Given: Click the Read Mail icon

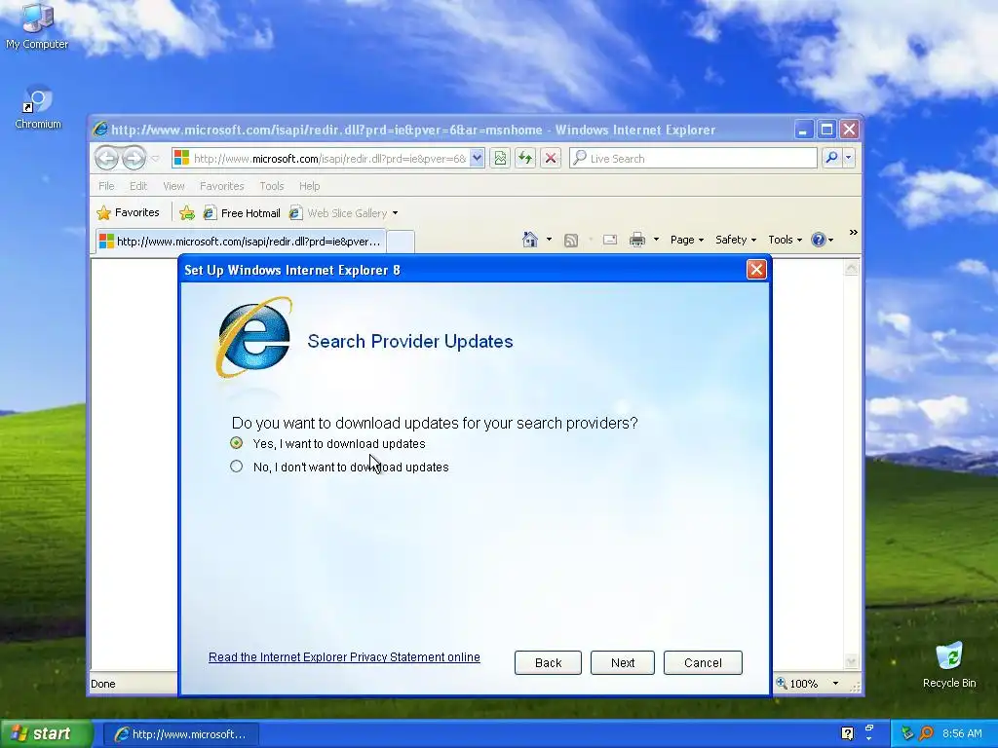Looking at the screenshot, I should tap(610, 240).
